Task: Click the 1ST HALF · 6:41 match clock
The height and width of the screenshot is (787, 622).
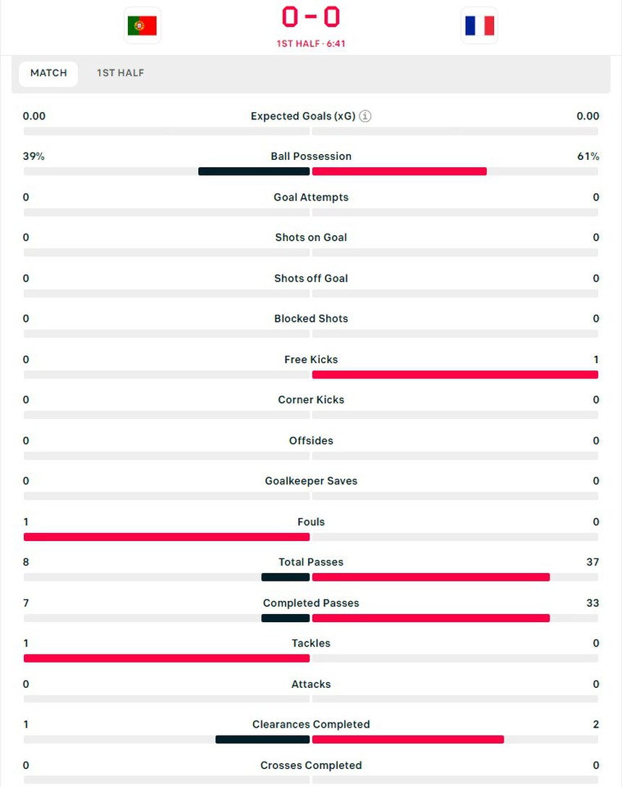Action: tap(311, 43)
